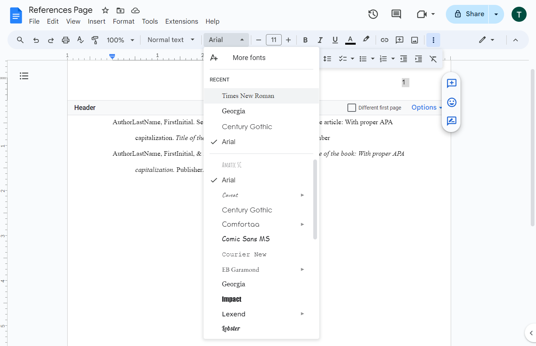
Task: Undo the last action
Action: 36,40
